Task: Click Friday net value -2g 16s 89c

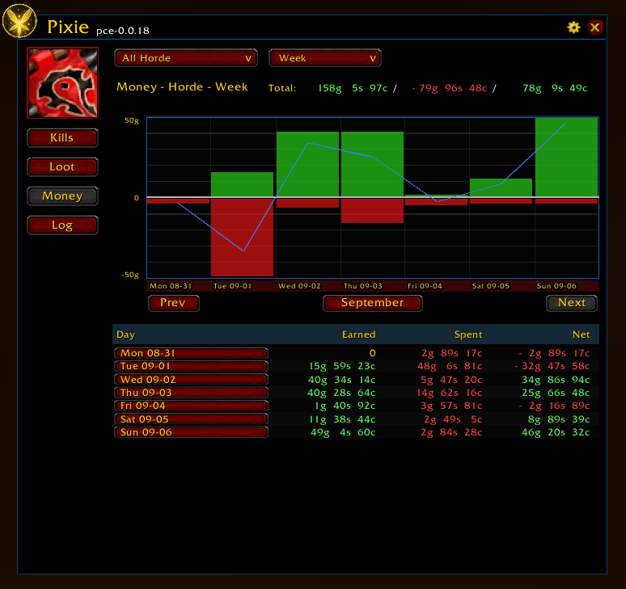Action: pyautogui.click(x=554, y=406)
